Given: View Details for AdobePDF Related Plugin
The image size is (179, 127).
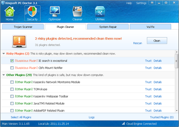Looking at the screenshot, I should coord(158,110).
